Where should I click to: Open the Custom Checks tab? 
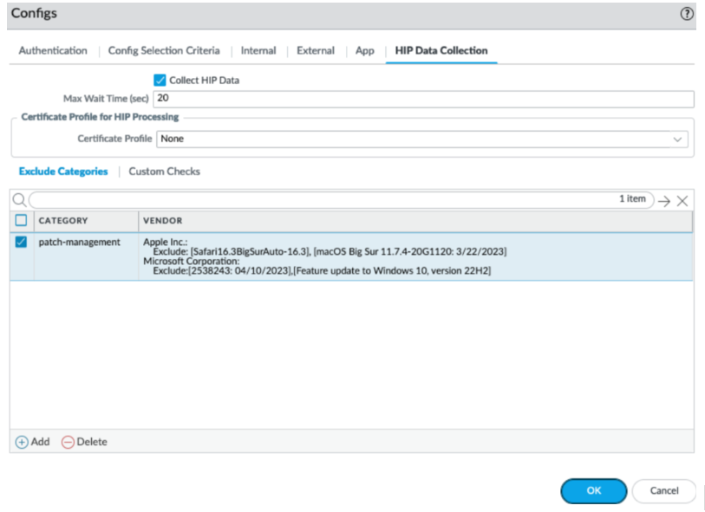(x=164, y=171)
